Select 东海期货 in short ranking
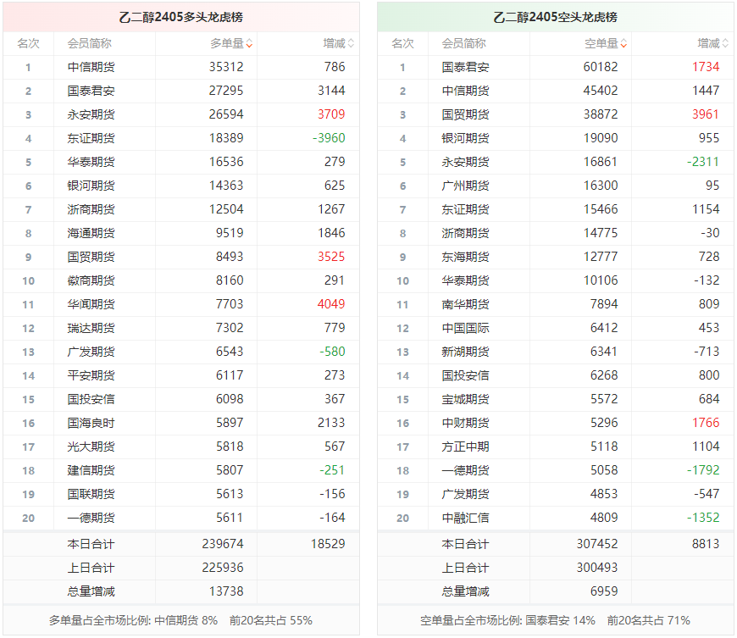 pos(465,258)
